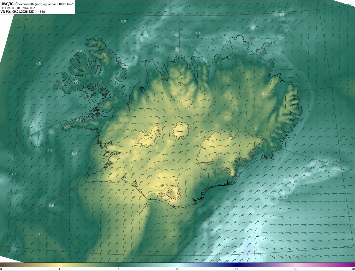Image resolution: width=355 pixels, height=271 pixels.
Task: Pick the yellow band of the color scale
Action: [x=59, y=265]
